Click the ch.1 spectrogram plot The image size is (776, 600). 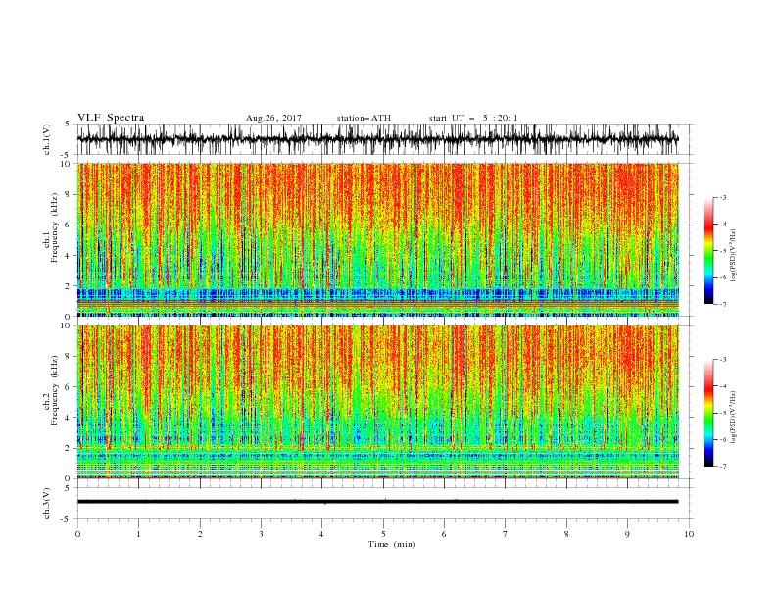(x=378, y=239)
